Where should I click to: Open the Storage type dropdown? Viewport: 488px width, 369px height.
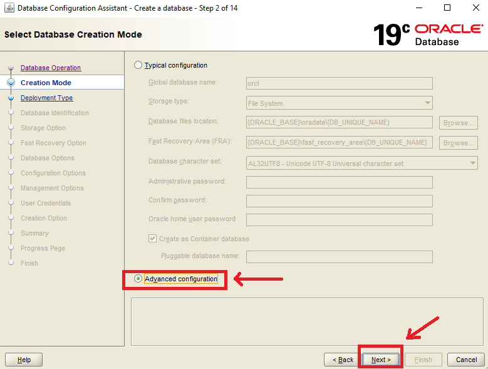click(x=340, y=103)
